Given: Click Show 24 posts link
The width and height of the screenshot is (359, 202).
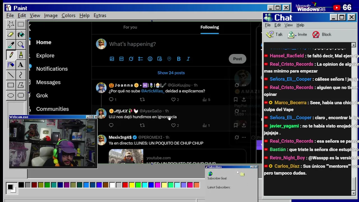Looking at the screenshot, I should click(x=171, y=73).
